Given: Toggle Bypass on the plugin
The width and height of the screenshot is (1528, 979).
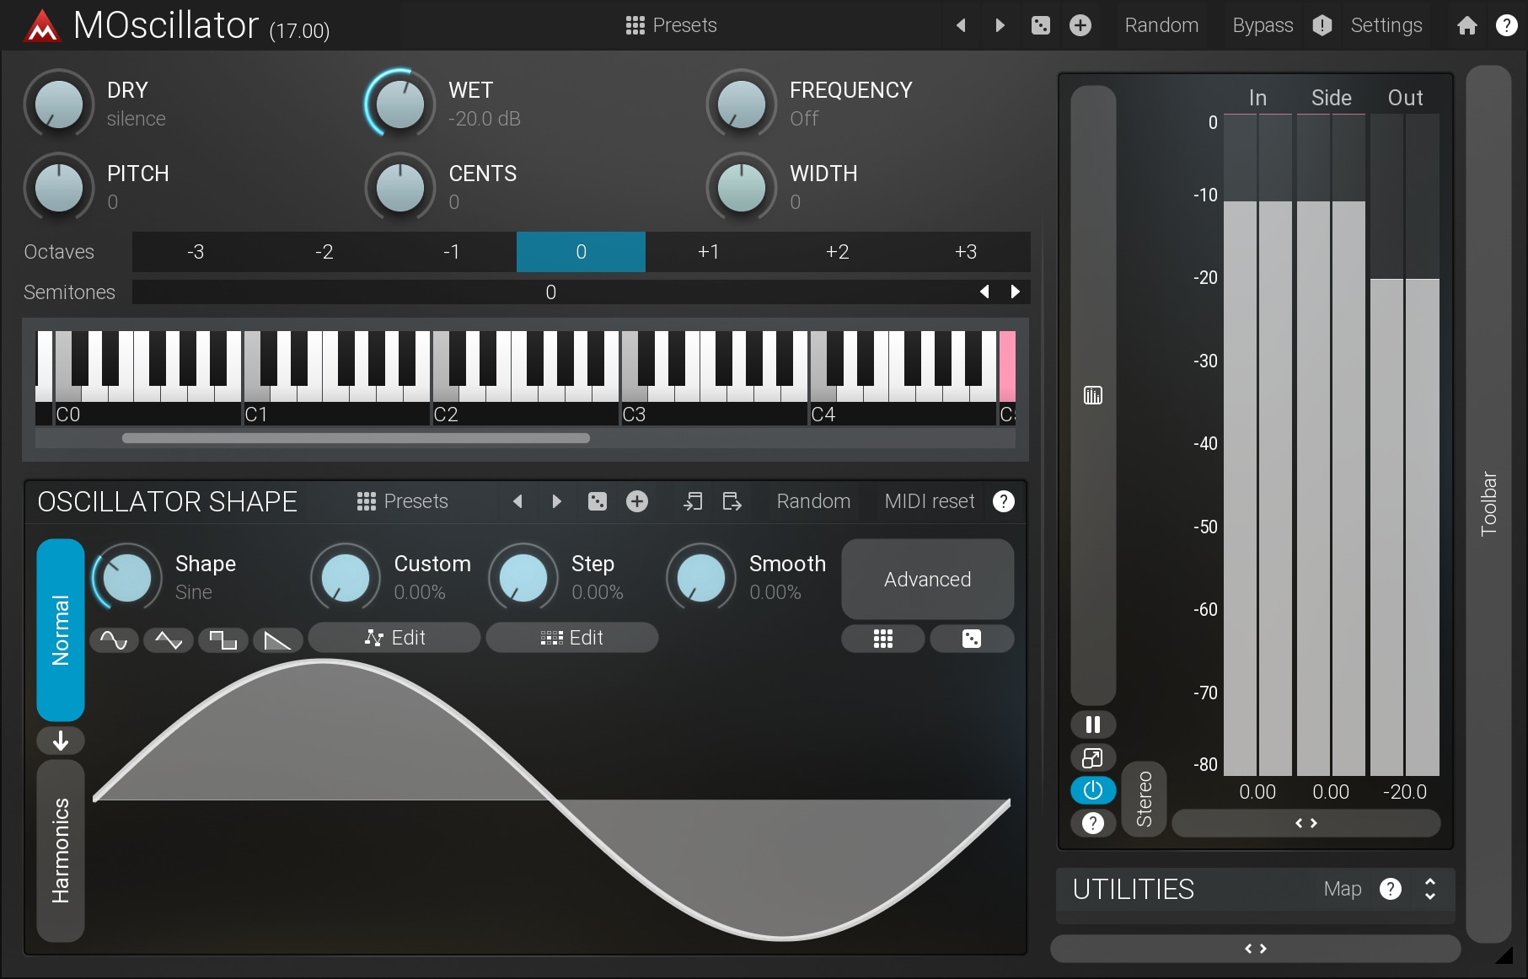Looking at the screenshot, I should pos(1262,25).
